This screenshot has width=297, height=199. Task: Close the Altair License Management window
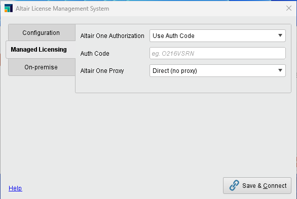289,8
